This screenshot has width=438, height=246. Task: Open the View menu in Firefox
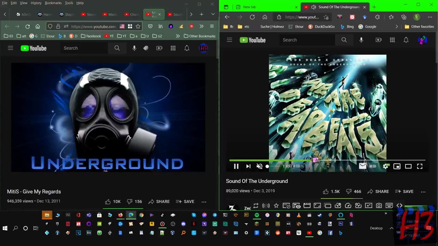24,3
